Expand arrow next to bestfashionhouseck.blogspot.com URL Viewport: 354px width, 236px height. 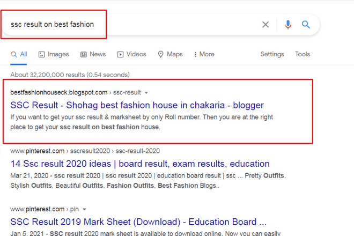click(x=146, y=93)
